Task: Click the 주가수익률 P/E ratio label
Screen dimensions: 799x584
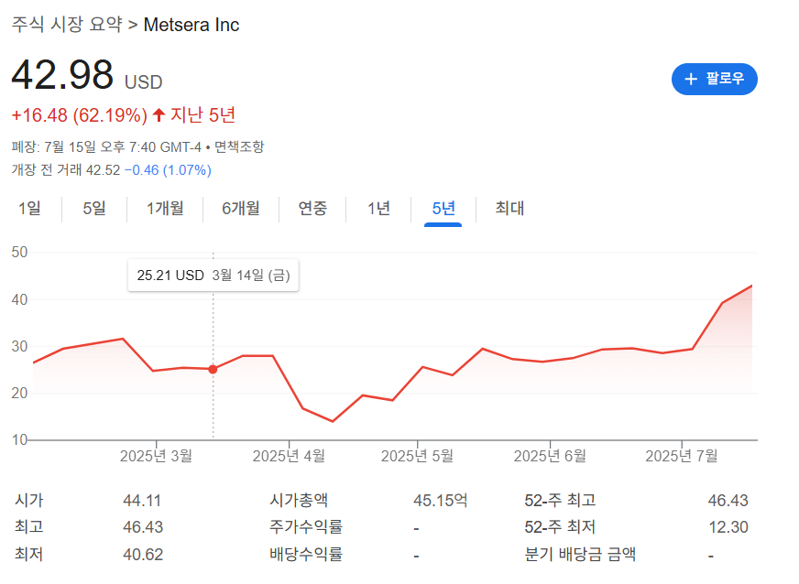Action: point(306,527)
